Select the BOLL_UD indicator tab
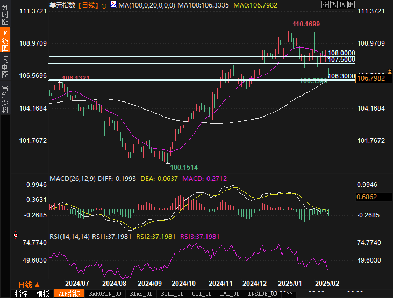This screenshot has width=393, height=298. pos(172,294)
